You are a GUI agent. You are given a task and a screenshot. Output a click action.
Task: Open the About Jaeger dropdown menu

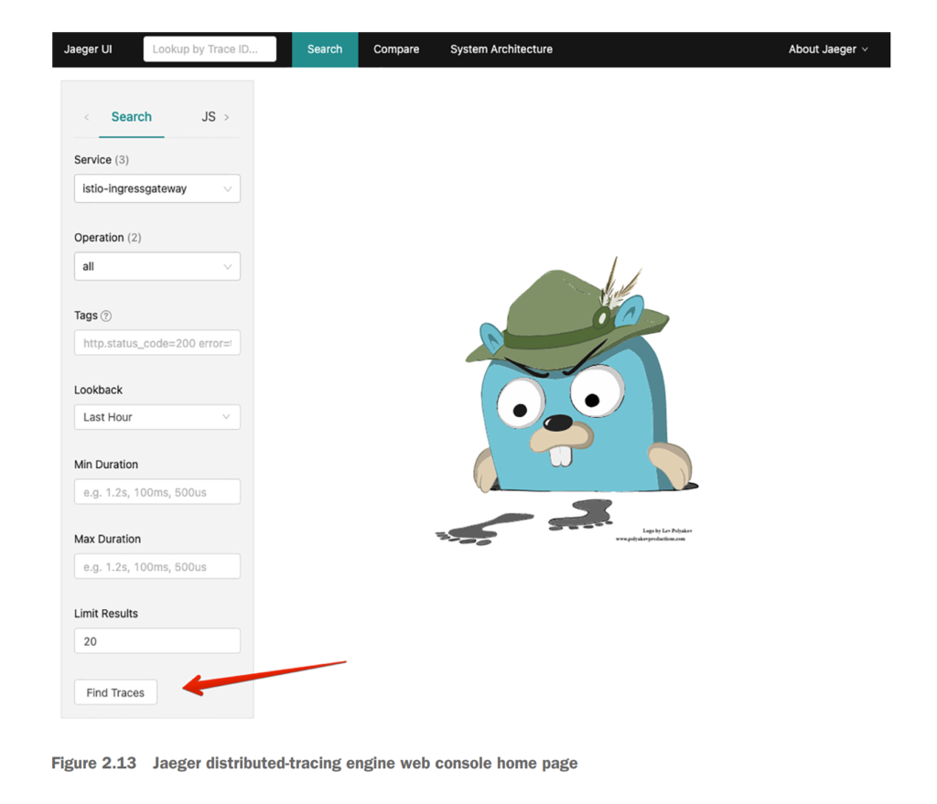tap(827, 49)
